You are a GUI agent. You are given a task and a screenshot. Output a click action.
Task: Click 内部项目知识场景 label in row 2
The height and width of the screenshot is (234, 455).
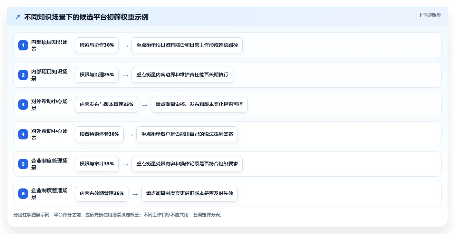[49, 75]
